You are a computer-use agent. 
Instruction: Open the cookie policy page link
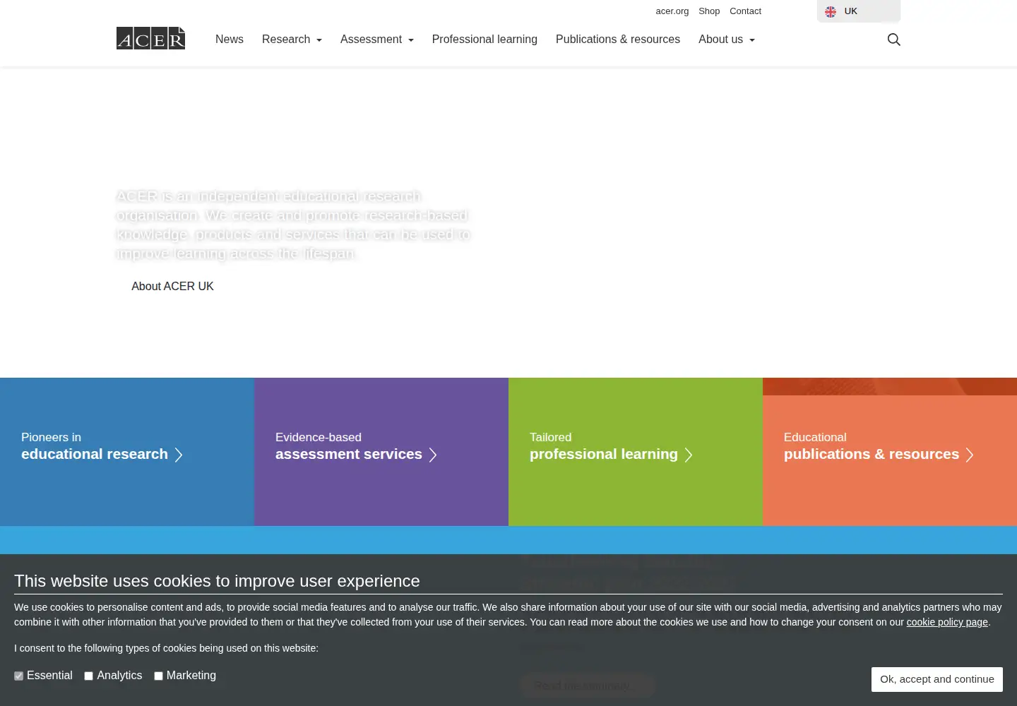point(947,622)
